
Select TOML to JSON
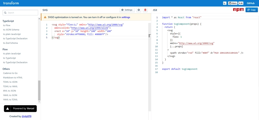[10, 82]
